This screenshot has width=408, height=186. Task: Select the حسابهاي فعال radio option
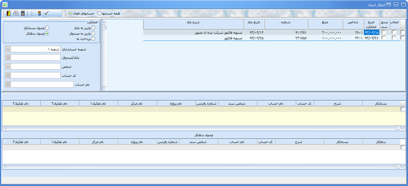click(x=70, y=13)
